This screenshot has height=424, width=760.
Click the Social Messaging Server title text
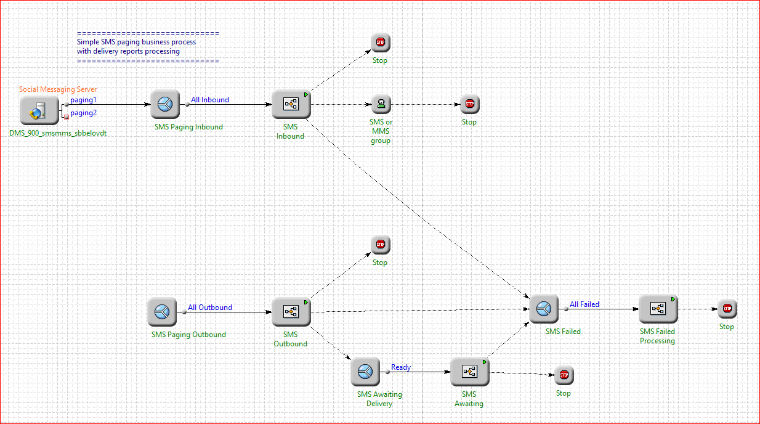pos(58,89)
